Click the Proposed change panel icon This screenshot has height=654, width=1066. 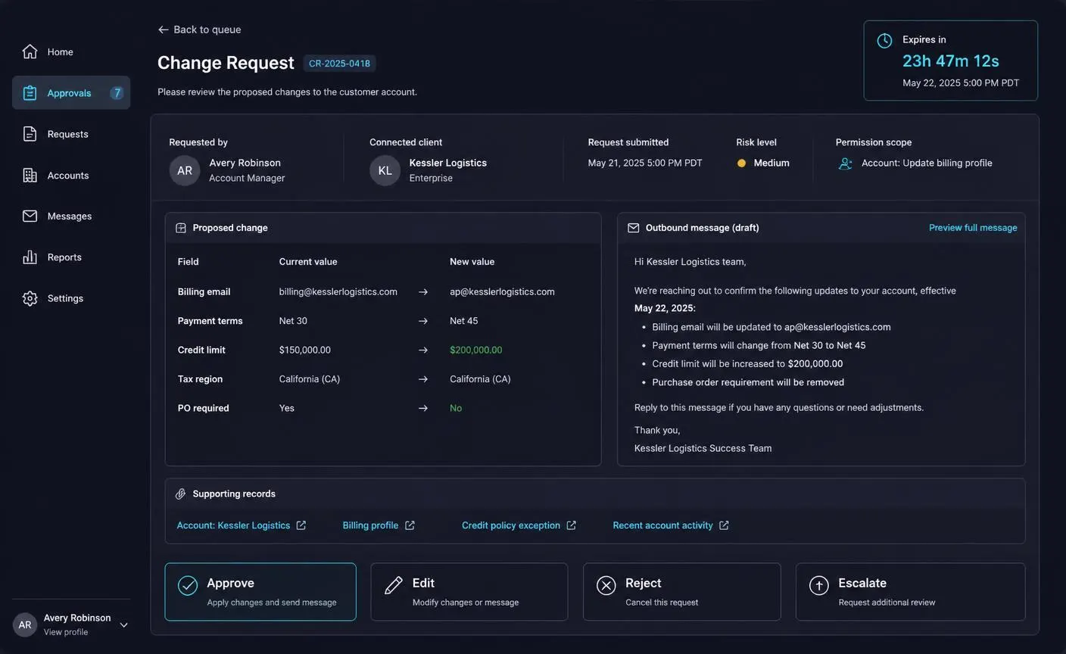(x=181, y=228)
